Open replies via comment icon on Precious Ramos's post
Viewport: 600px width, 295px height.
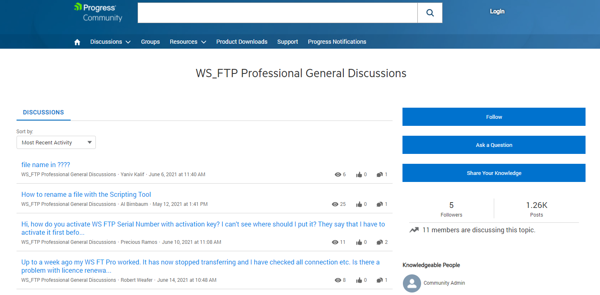[380, 242]
